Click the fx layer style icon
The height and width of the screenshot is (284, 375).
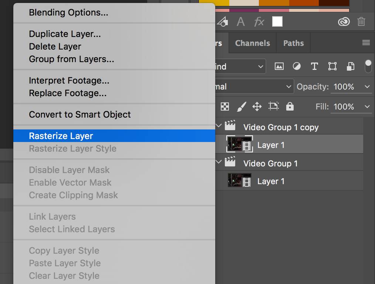pyautogui.click(x=259, y=22)
